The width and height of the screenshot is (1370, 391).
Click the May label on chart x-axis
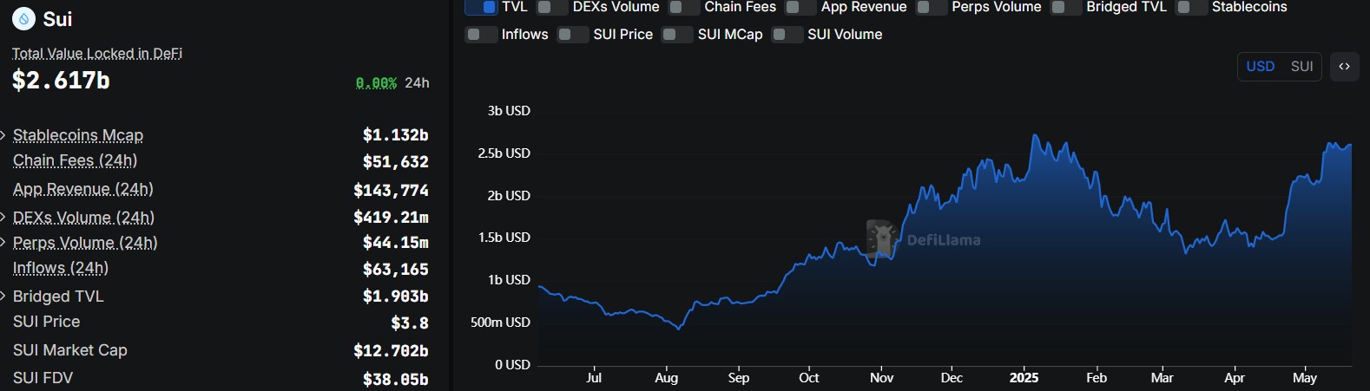pyautogui.click(x=1304, y=378)
